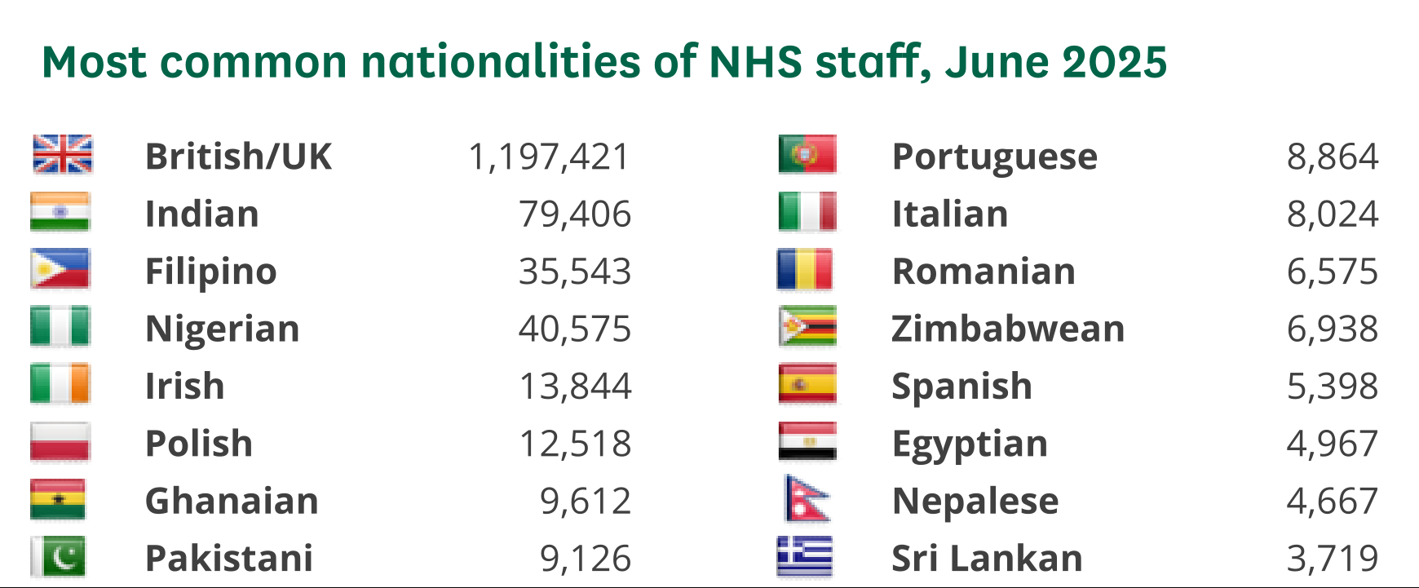Click the green-white Nigerian flag
1419x588 pixels.
point(60,327)
